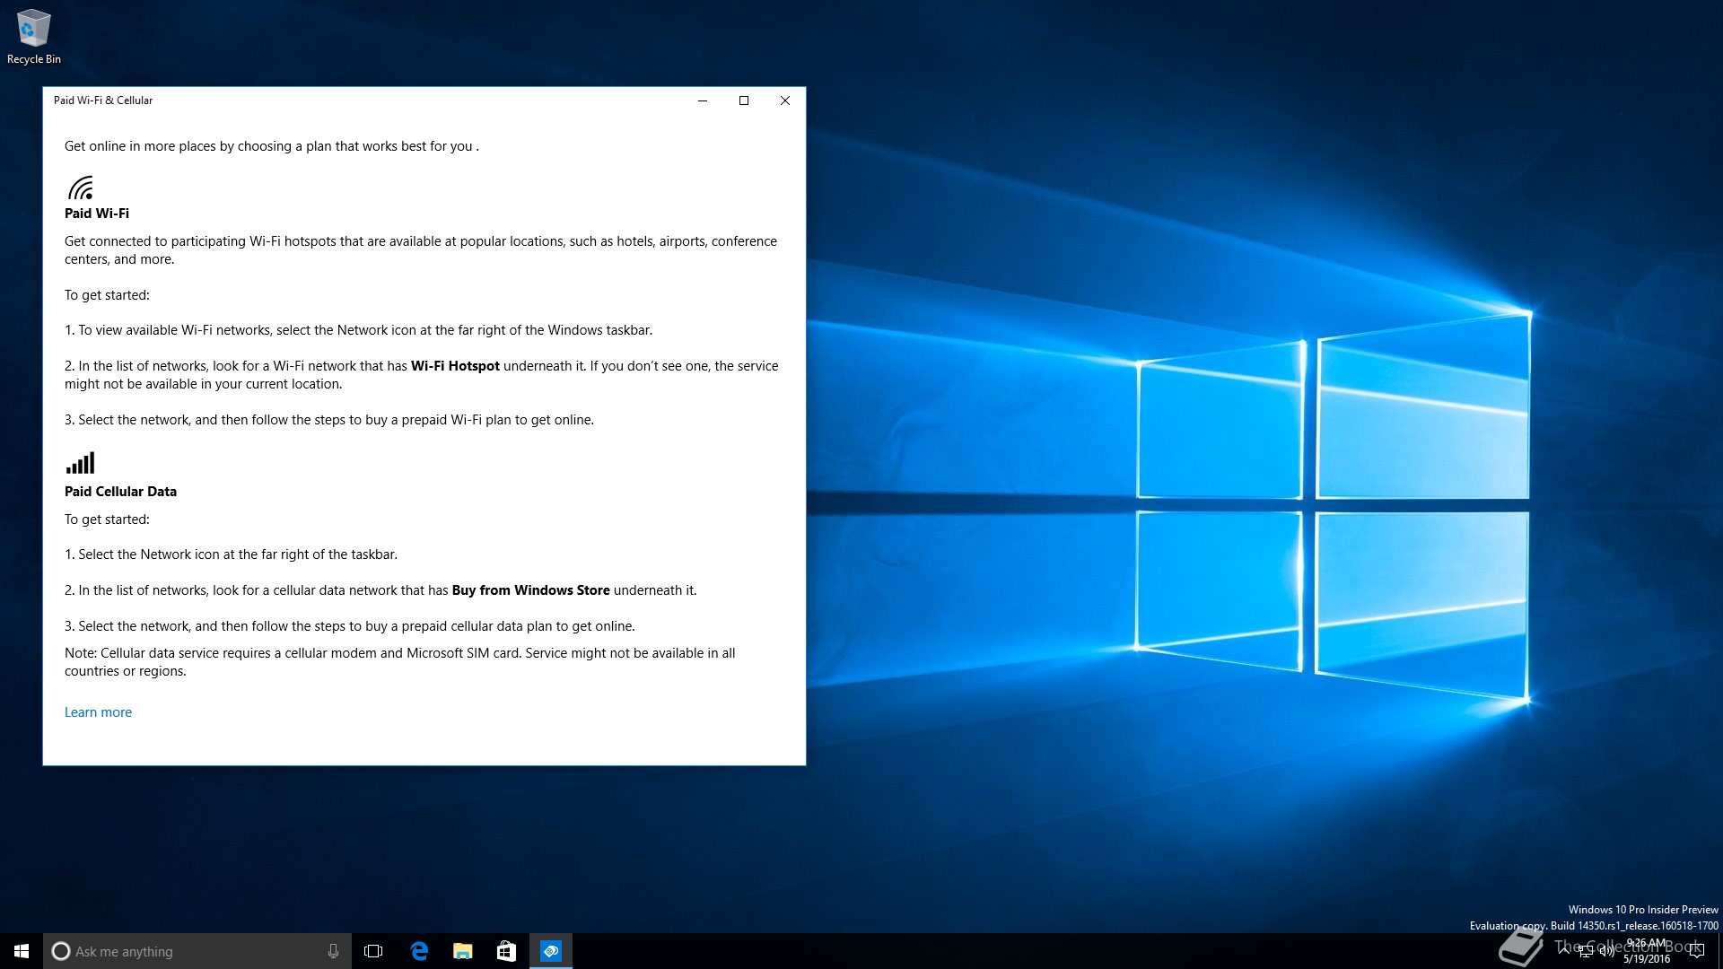Image resolution: width=1723 pixels, height=969 pixels.
Task: Open the network icon in system tray
Action: [1585, 952]
